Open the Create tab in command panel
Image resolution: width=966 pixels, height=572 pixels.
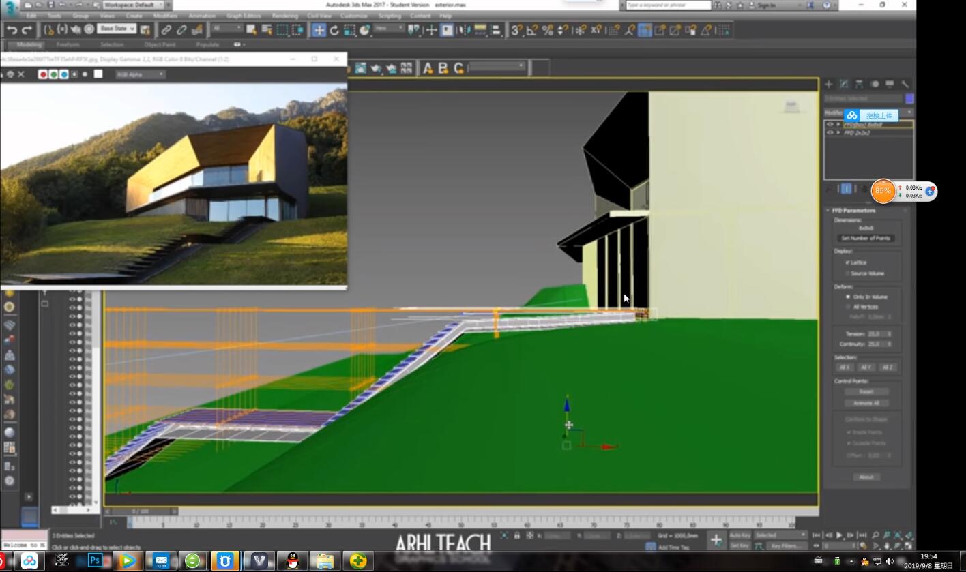click(x=828, y=84)
